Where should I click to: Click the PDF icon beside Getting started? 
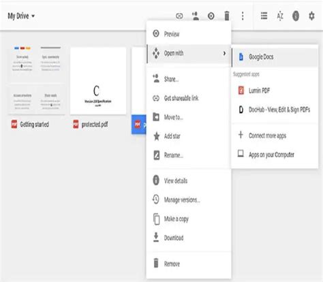(x=14, y=124)
